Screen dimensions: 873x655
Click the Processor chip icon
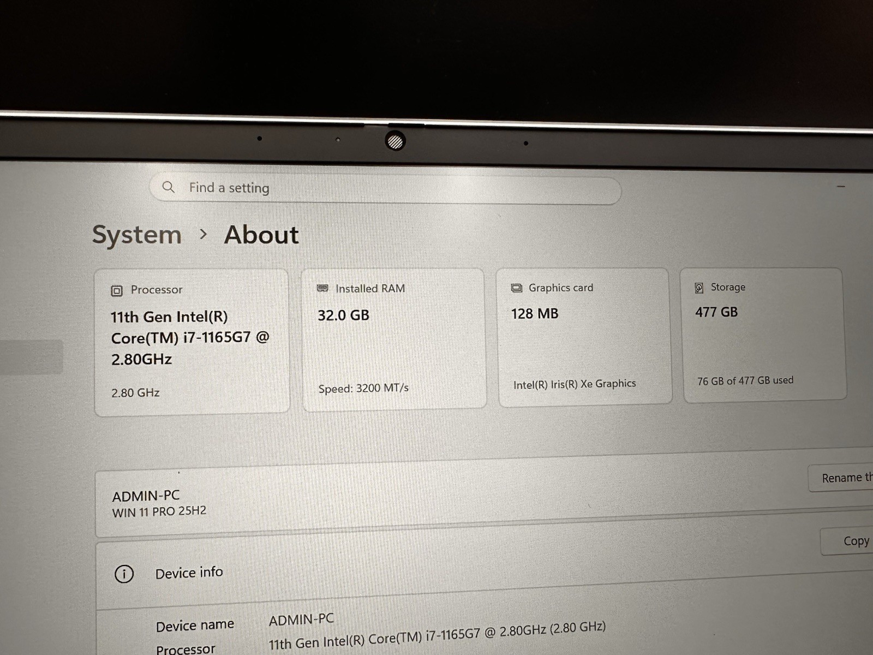pos(117,290)
